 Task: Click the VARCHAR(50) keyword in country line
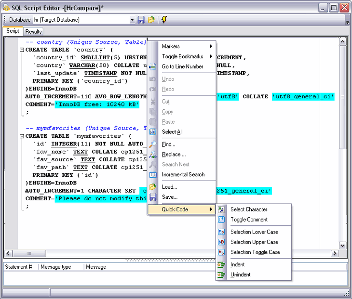tap(89, 65)
